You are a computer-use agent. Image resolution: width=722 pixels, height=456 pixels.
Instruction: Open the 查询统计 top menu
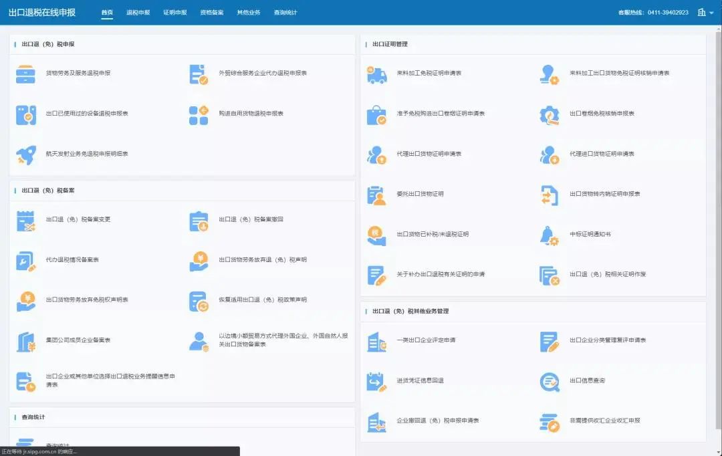click(285, 13)
